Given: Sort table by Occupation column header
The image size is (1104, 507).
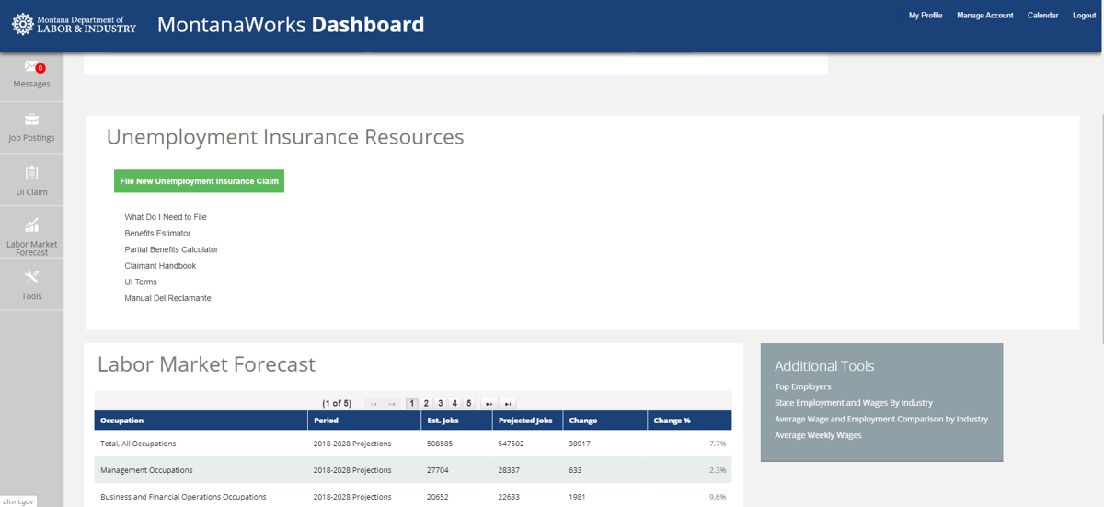Looking at the screenshot, I should (x=201, y=421).
